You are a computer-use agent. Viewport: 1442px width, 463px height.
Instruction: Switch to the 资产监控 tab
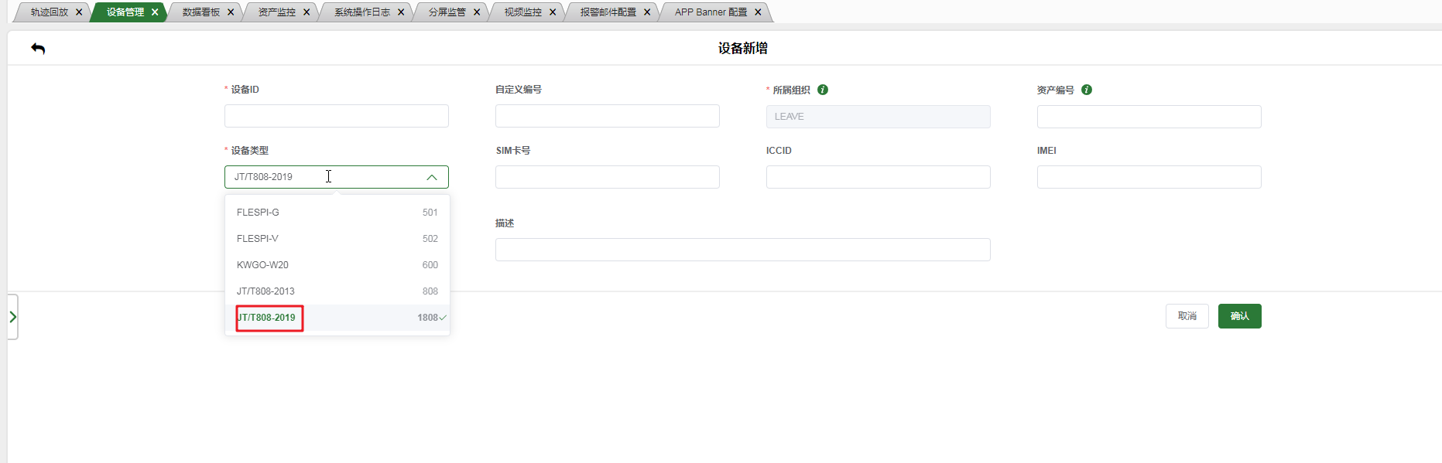coord(276,12)
